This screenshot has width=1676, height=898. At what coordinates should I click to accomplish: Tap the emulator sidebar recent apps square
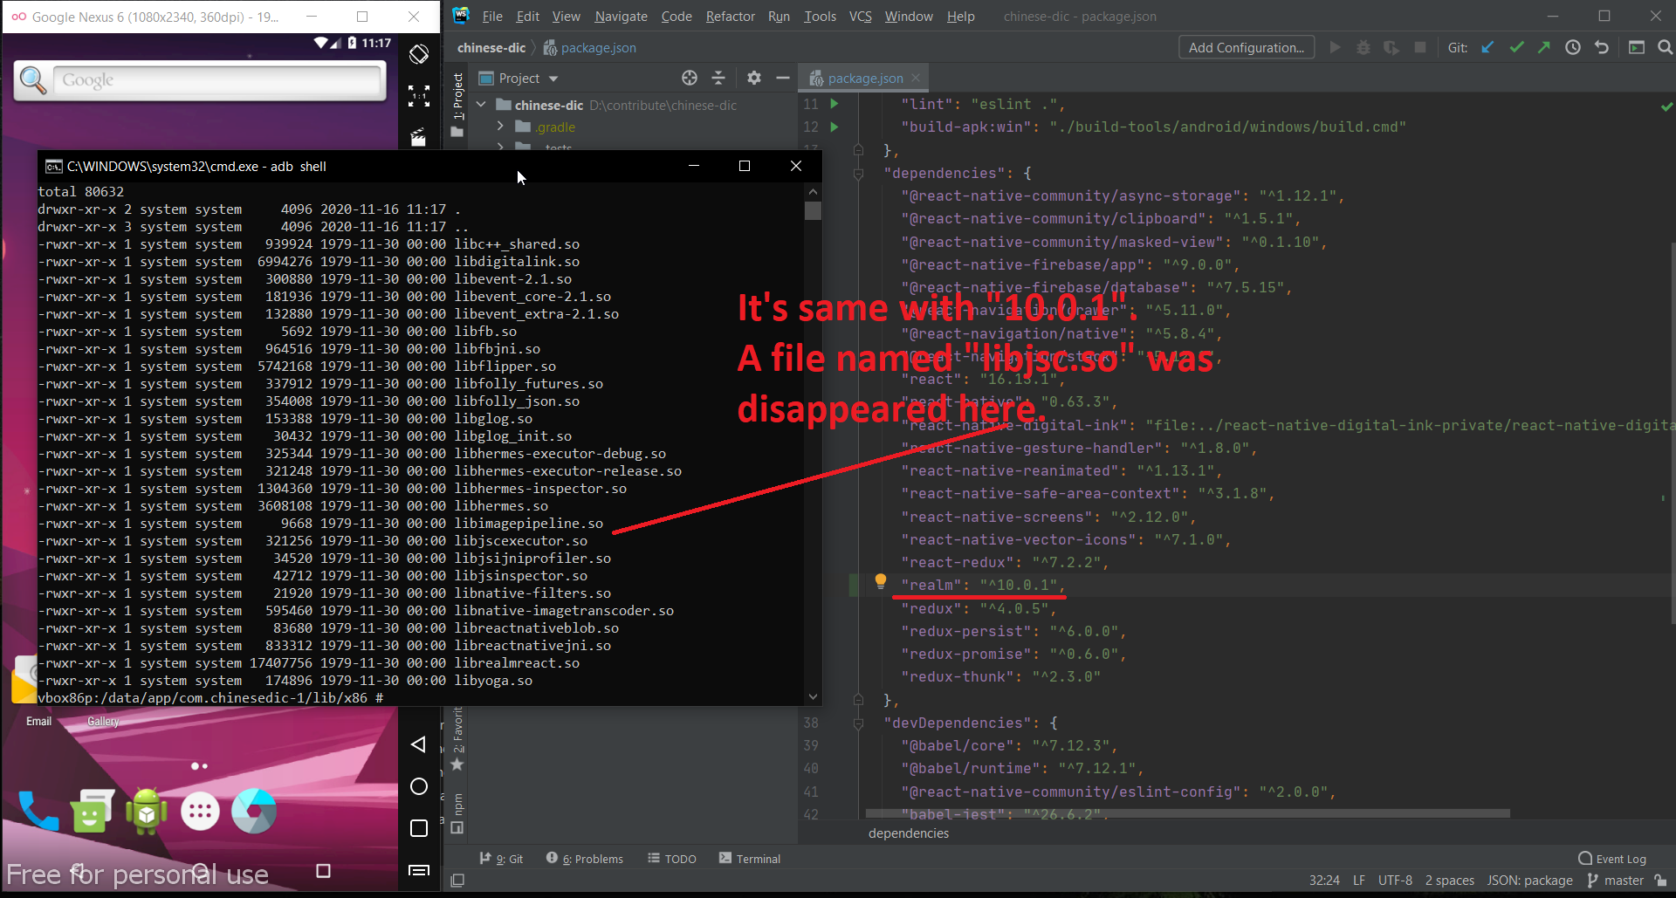coord(419,828)
